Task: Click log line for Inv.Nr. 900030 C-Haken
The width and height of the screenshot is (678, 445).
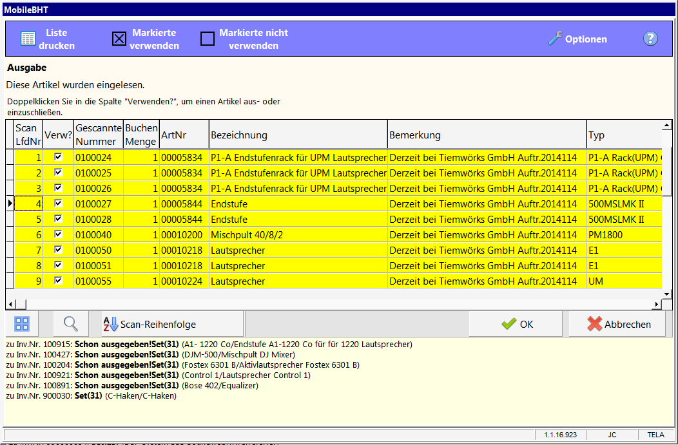Action: (92, 396)
